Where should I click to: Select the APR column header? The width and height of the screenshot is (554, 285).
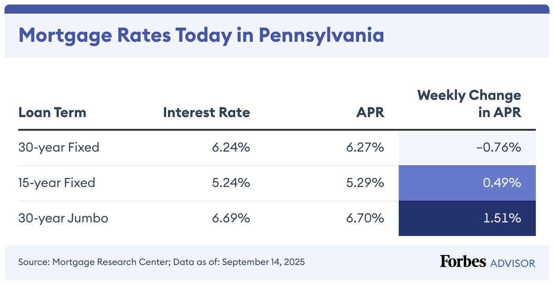point(370,112)
